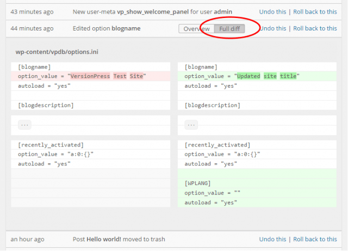Collapse the Edited option blogname row
This screenshot has height=251, width=348.
(x=107, y=28)
